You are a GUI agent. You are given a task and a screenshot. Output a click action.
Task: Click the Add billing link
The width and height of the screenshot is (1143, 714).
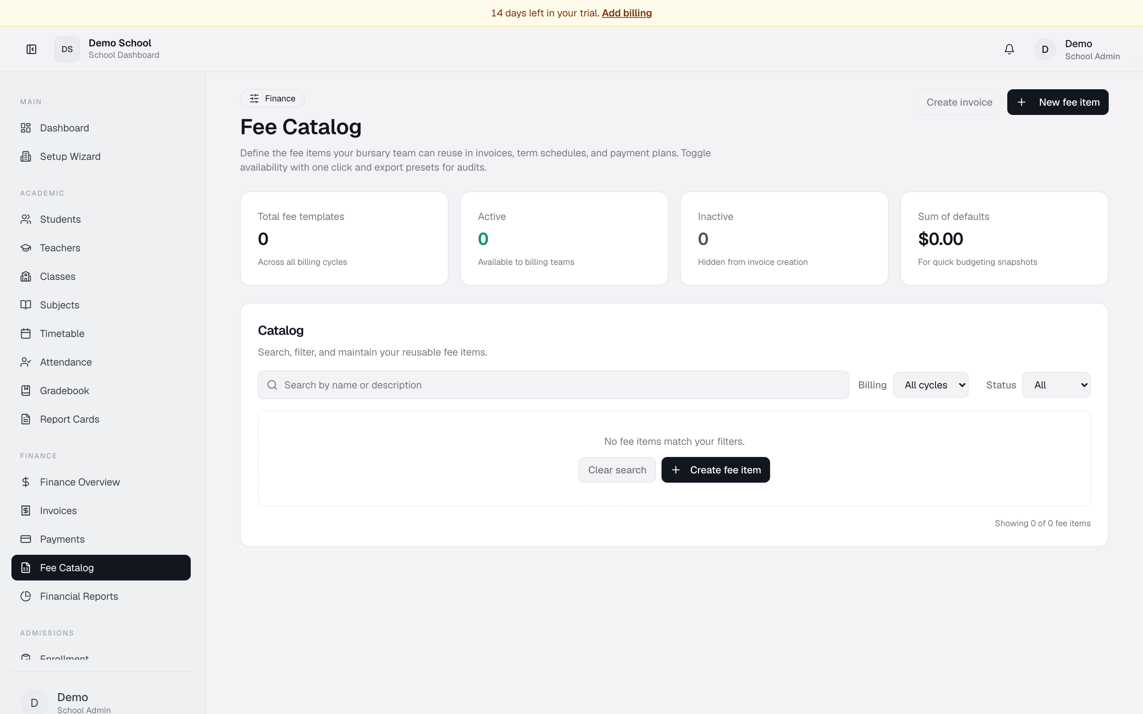click(626, 13)
